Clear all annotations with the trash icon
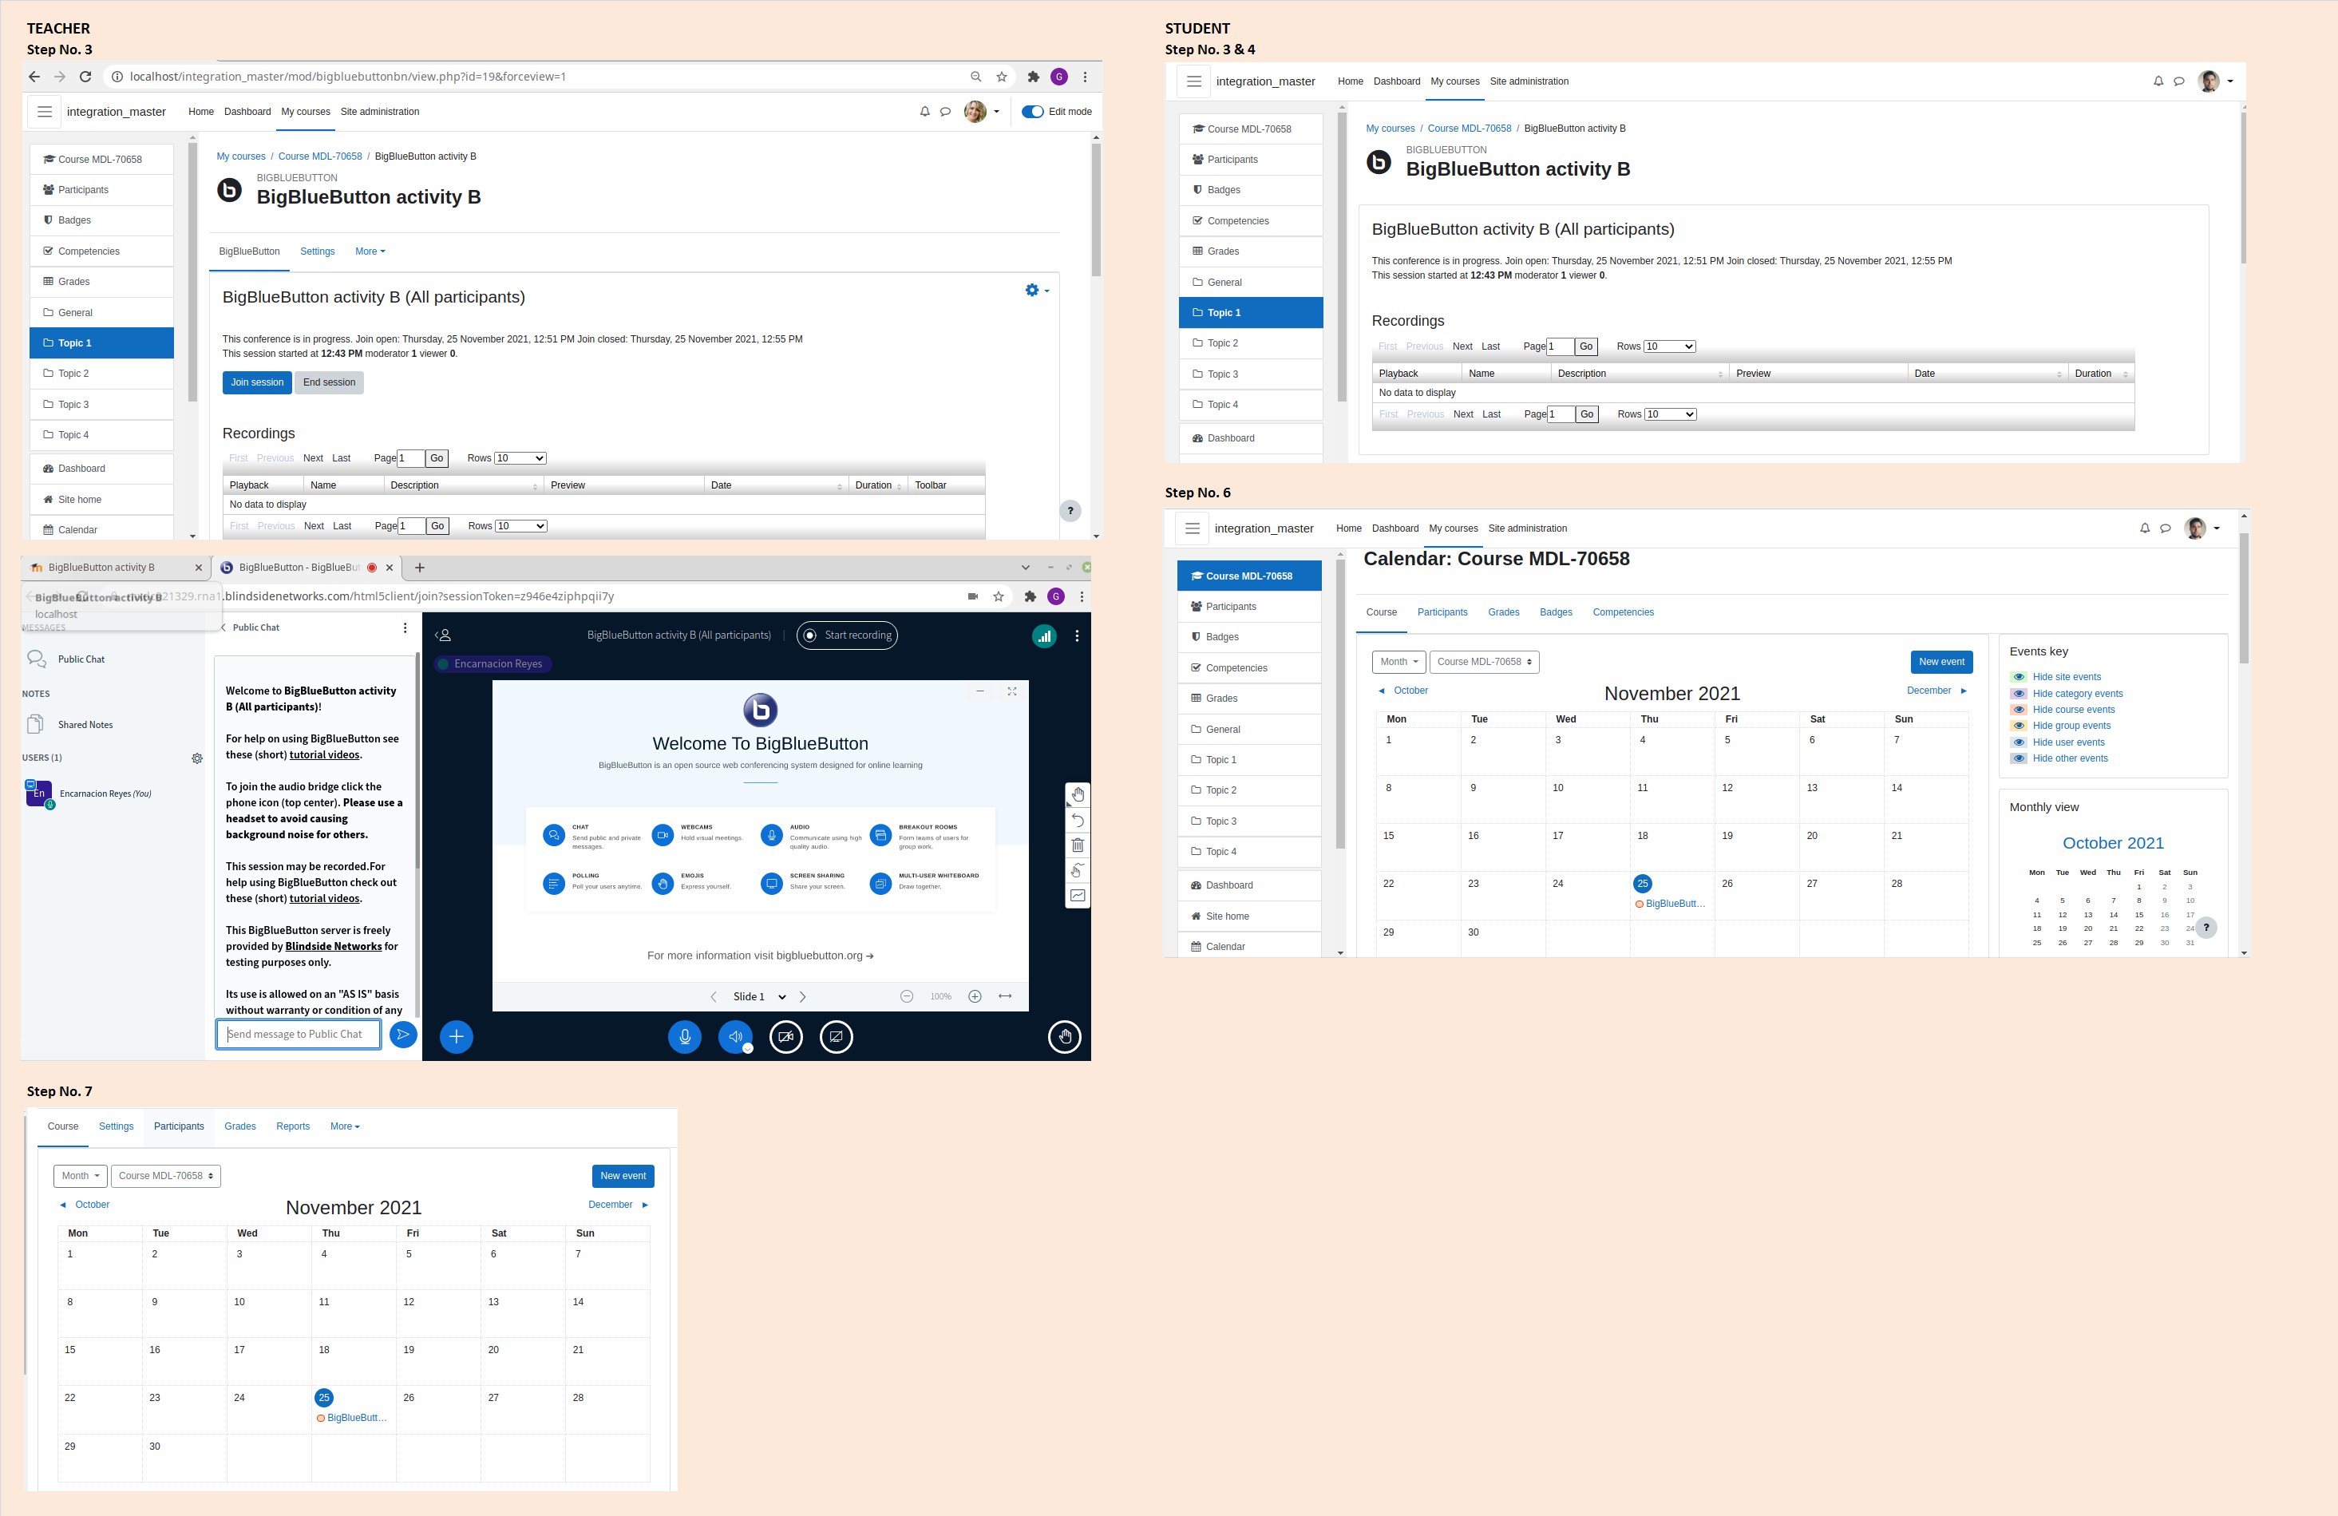Image resolution: width=2338 pixels, height=1516 pixels. 1078,845
